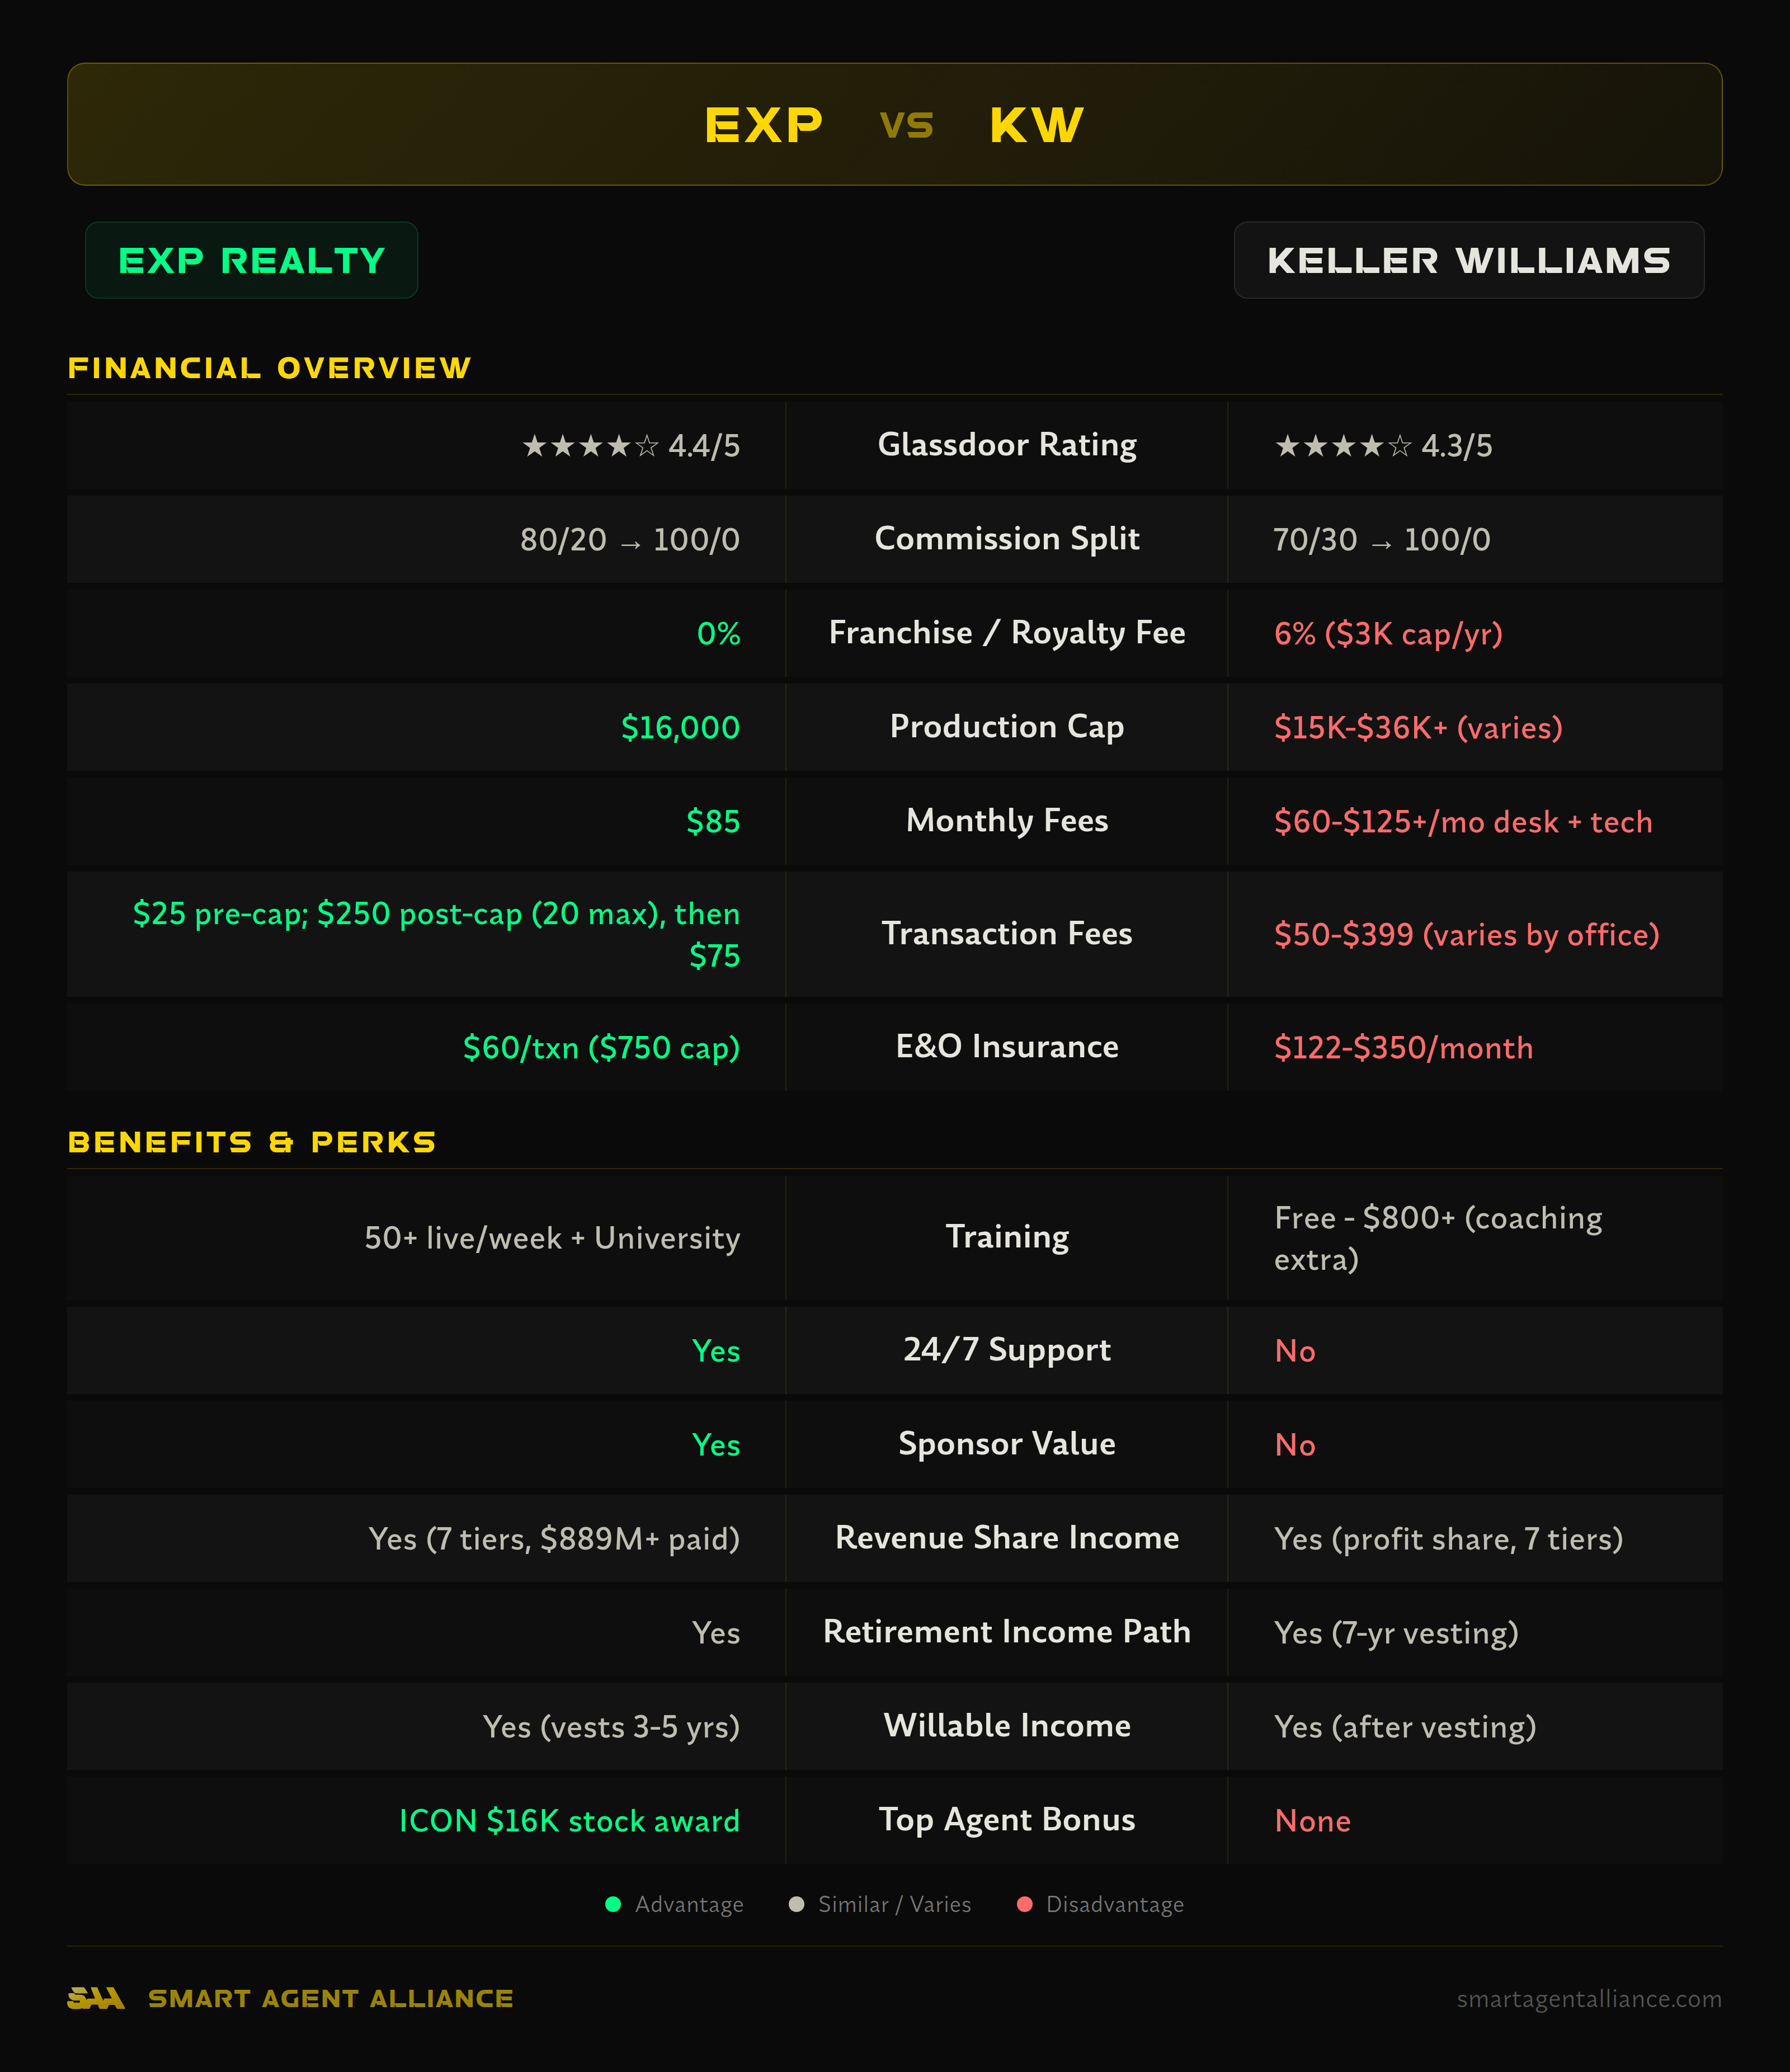
Task: Click the Financial Overview section header
Action: [269, 368]
